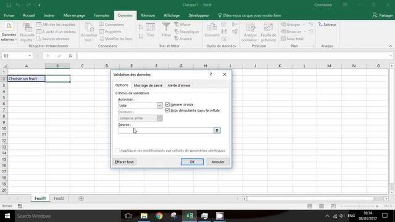Click À partir d'un tableau
The width and height of the screenshot is (395, 222).
56,31
